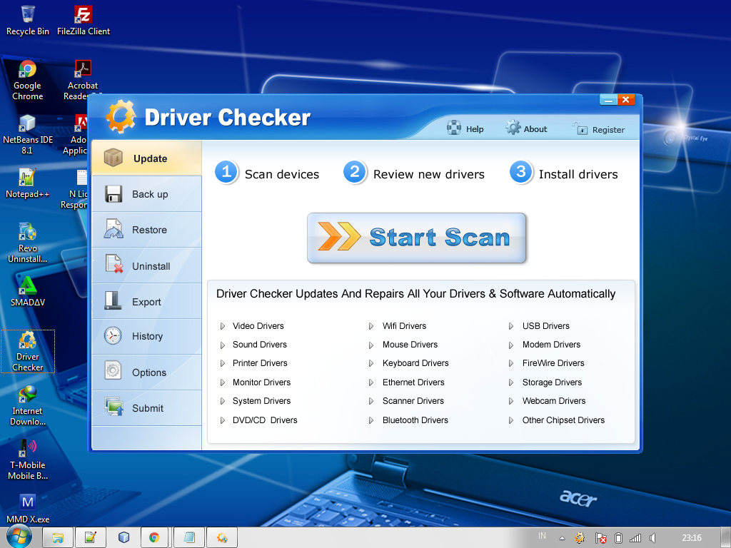Select the Submit sidebar icon
731x548 pixels.
pos(114,407)
